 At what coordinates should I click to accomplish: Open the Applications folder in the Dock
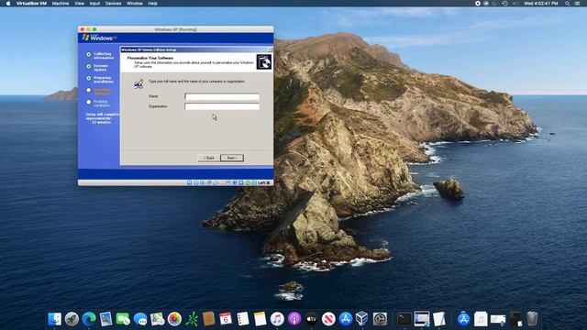point(463,319)
